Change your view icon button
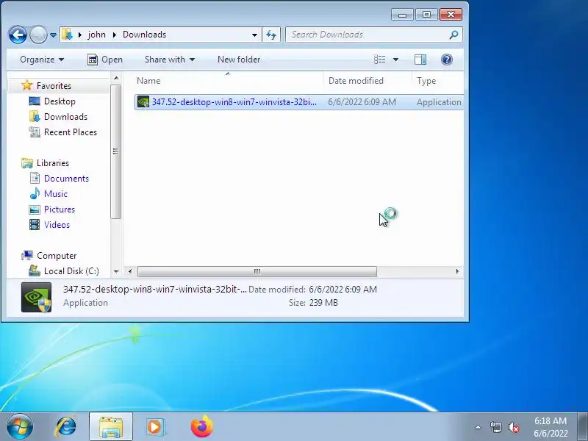Viewport: 588px width, 441px height. [380, 60]
